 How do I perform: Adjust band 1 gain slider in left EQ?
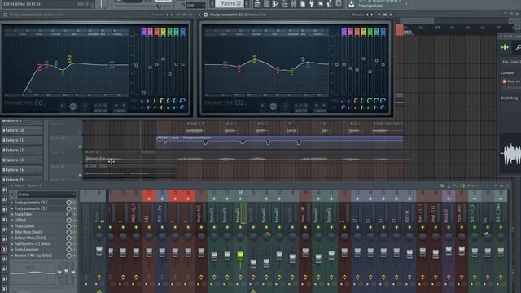click(143, 93)
